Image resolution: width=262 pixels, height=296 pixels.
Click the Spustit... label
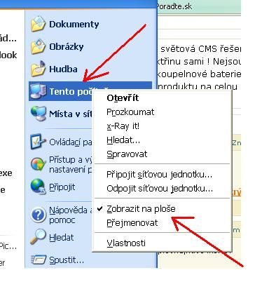[x=67, y=260]
